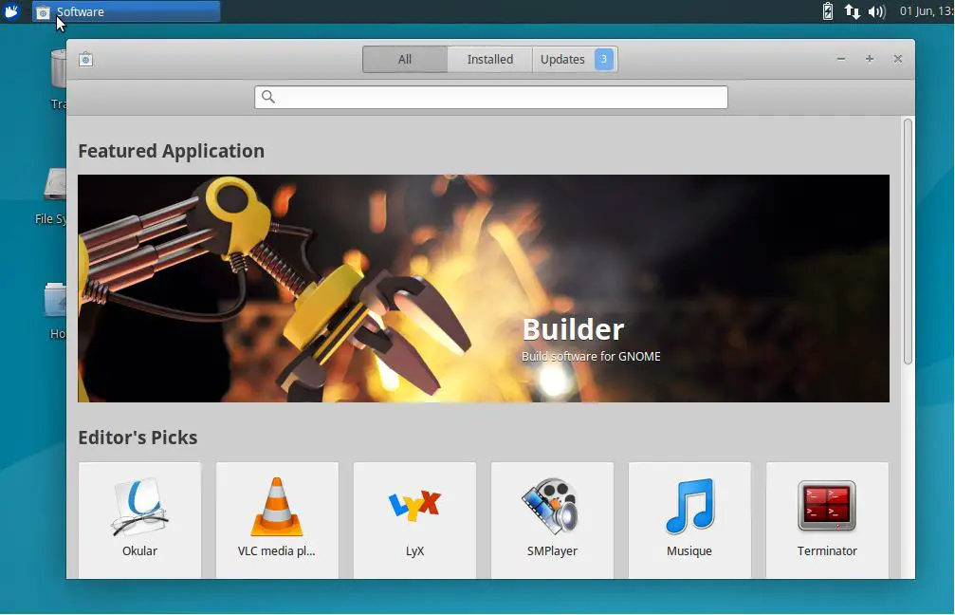Click the search magnifier icon
The width and height of the screenshot is (955, 615).
coord(268,97)
